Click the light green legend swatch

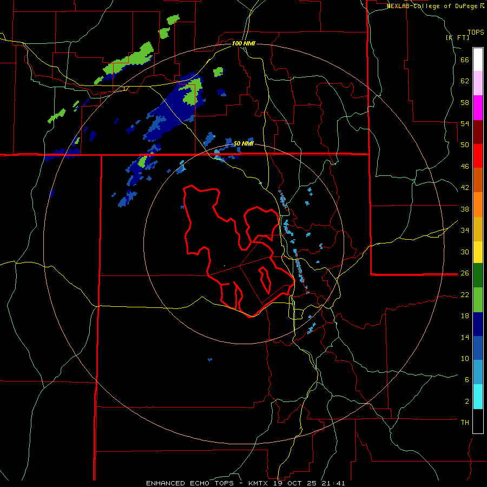(478, 300)
